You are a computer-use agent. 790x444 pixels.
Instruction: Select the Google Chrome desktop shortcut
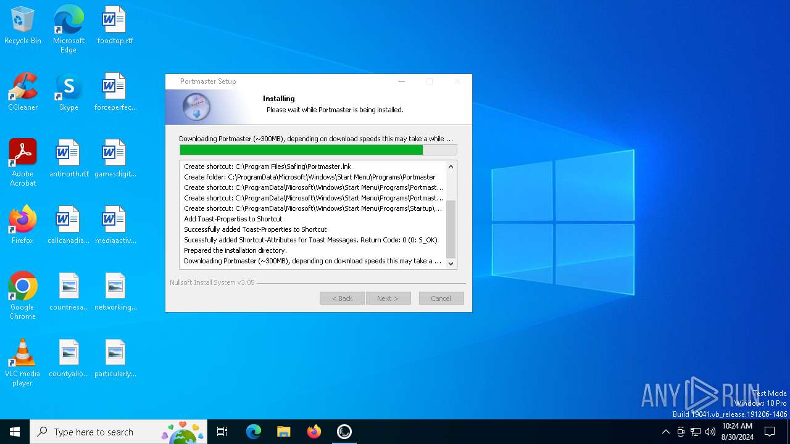click(23, 296)
